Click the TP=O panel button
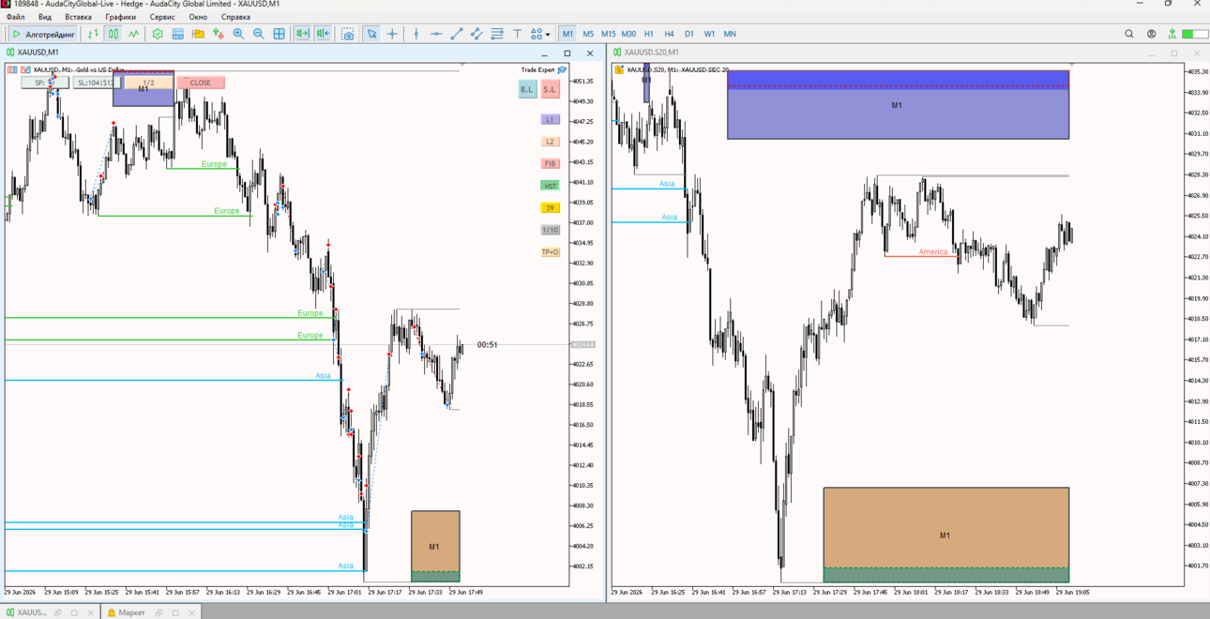 [x=550, y=252]
